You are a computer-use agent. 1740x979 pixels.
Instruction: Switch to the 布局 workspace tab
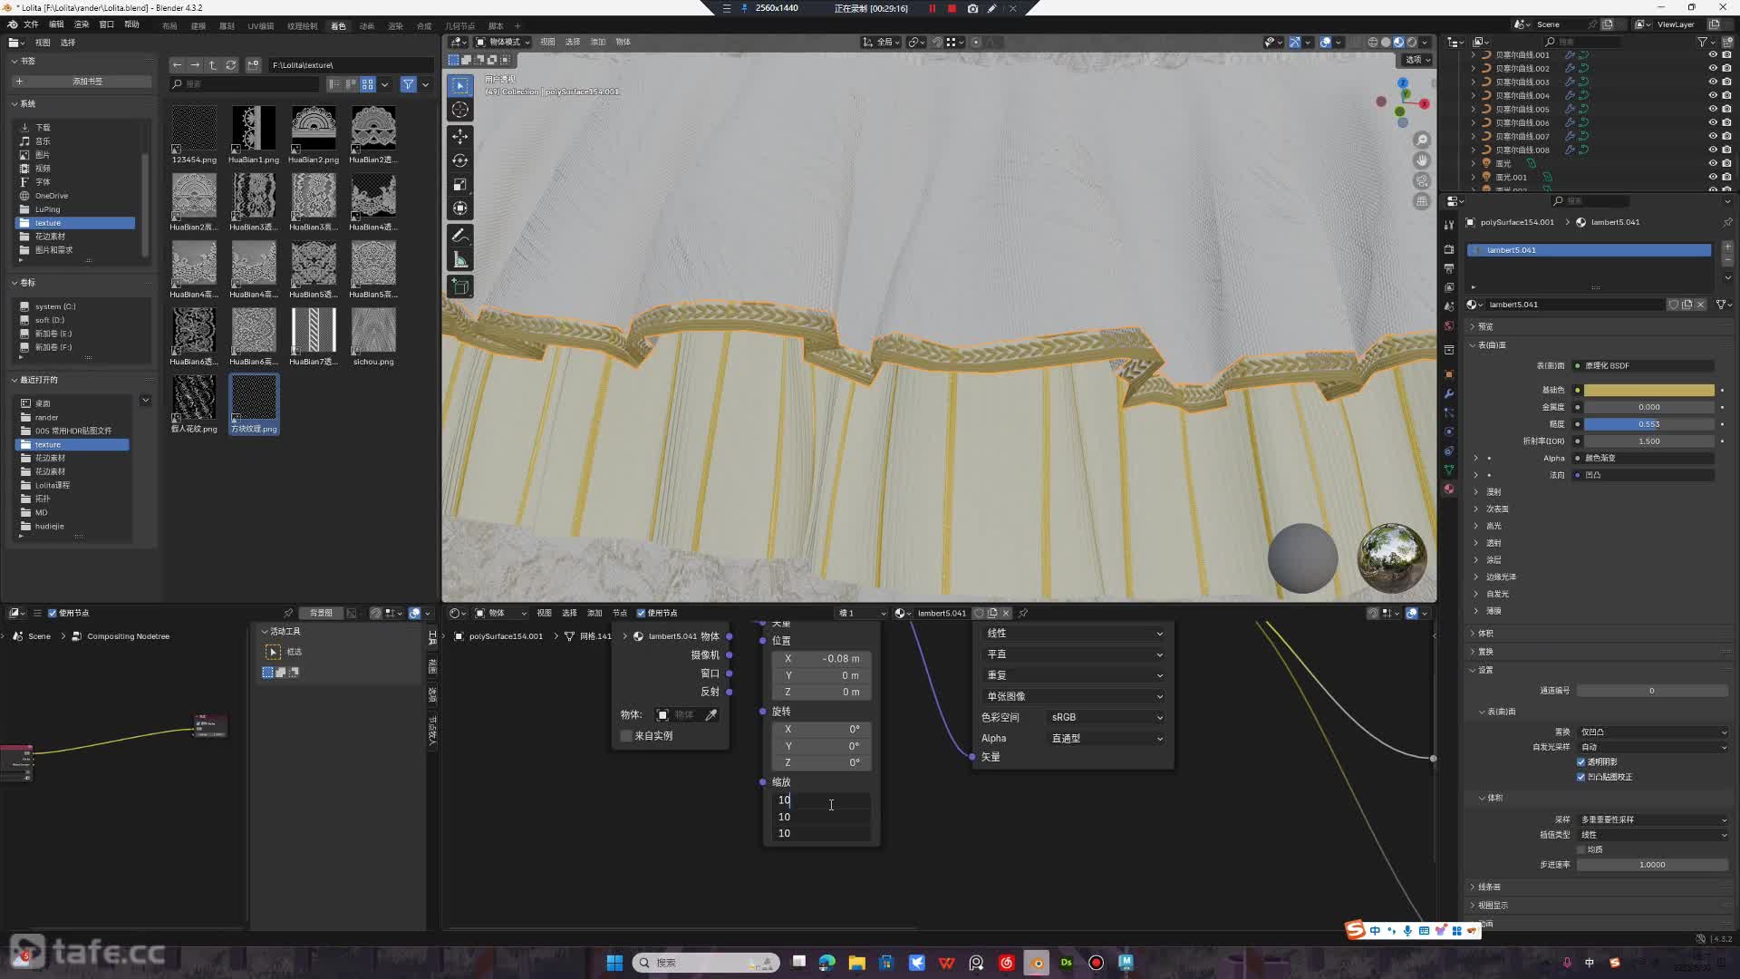(169, 26)
